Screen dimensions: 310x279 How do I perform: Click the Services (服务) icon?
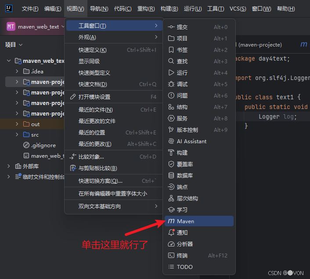[171, 118]
